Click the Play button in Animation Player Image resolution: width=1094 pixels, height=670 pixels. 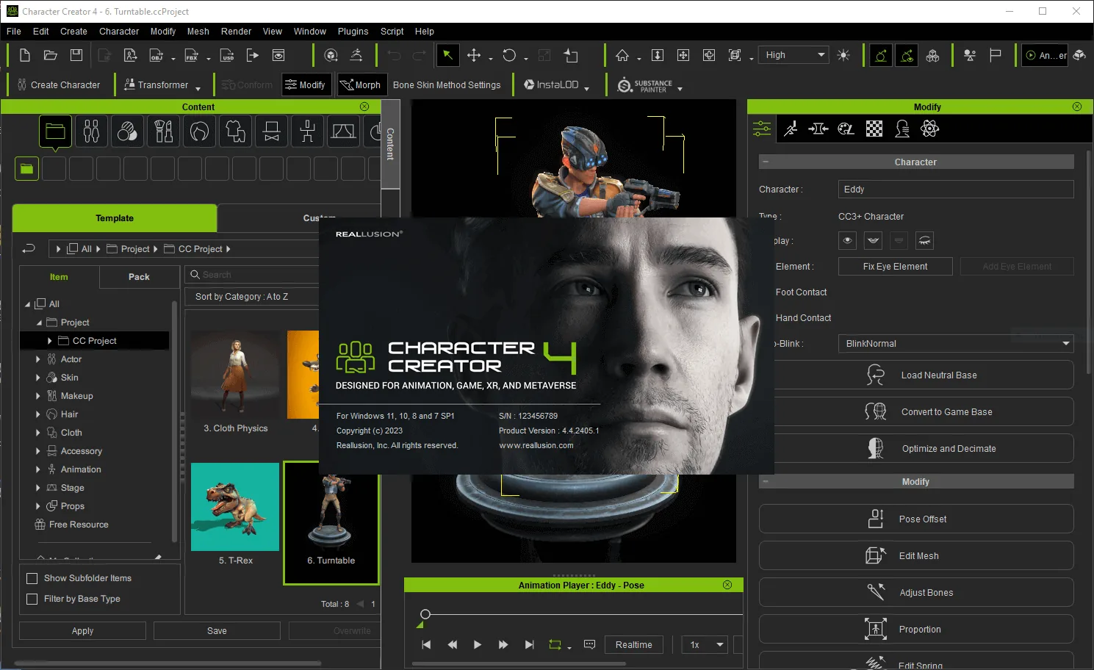(x=478, y=644)
